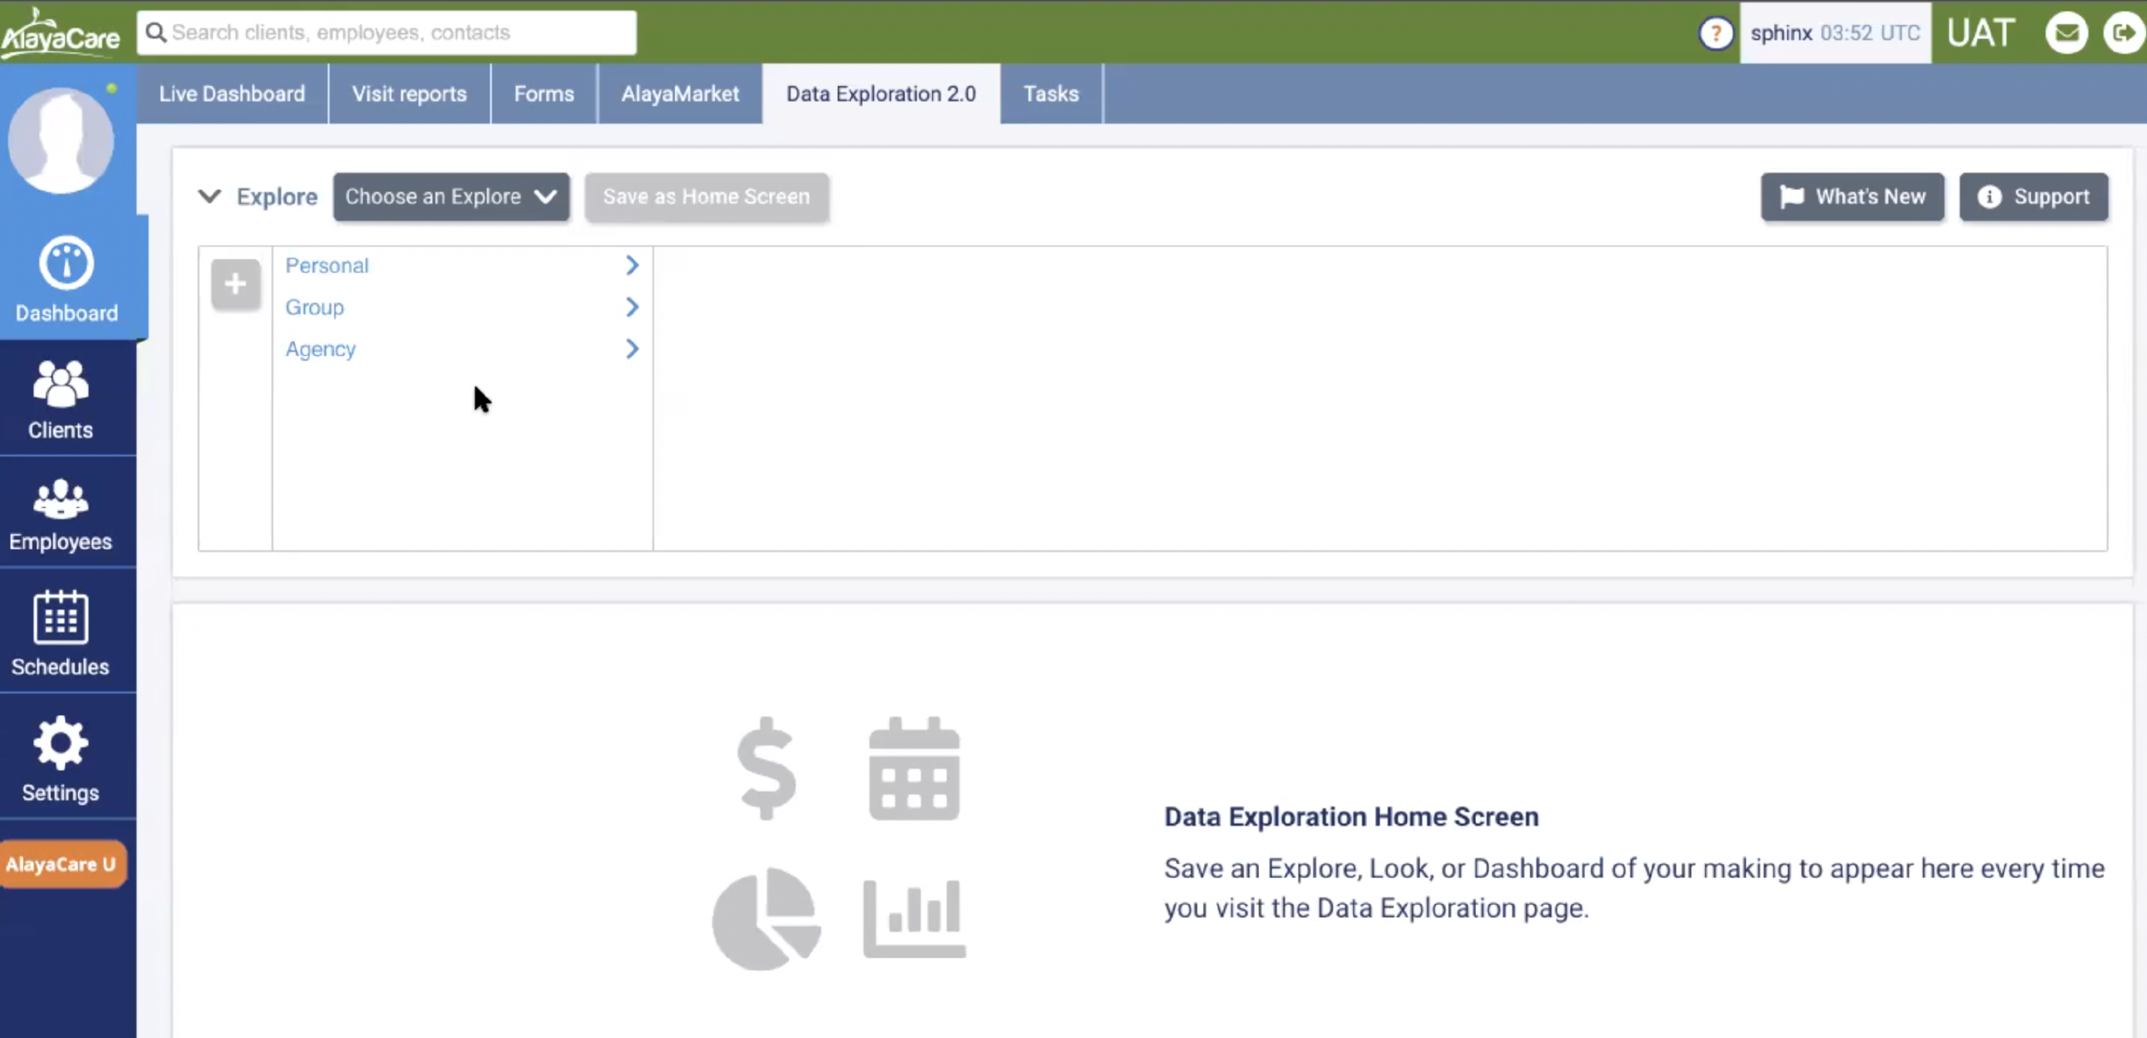Screen dimensions: 2147x1038
Task: Switch to the AlayaMarket tab
Action: click(x=679, y=93)
